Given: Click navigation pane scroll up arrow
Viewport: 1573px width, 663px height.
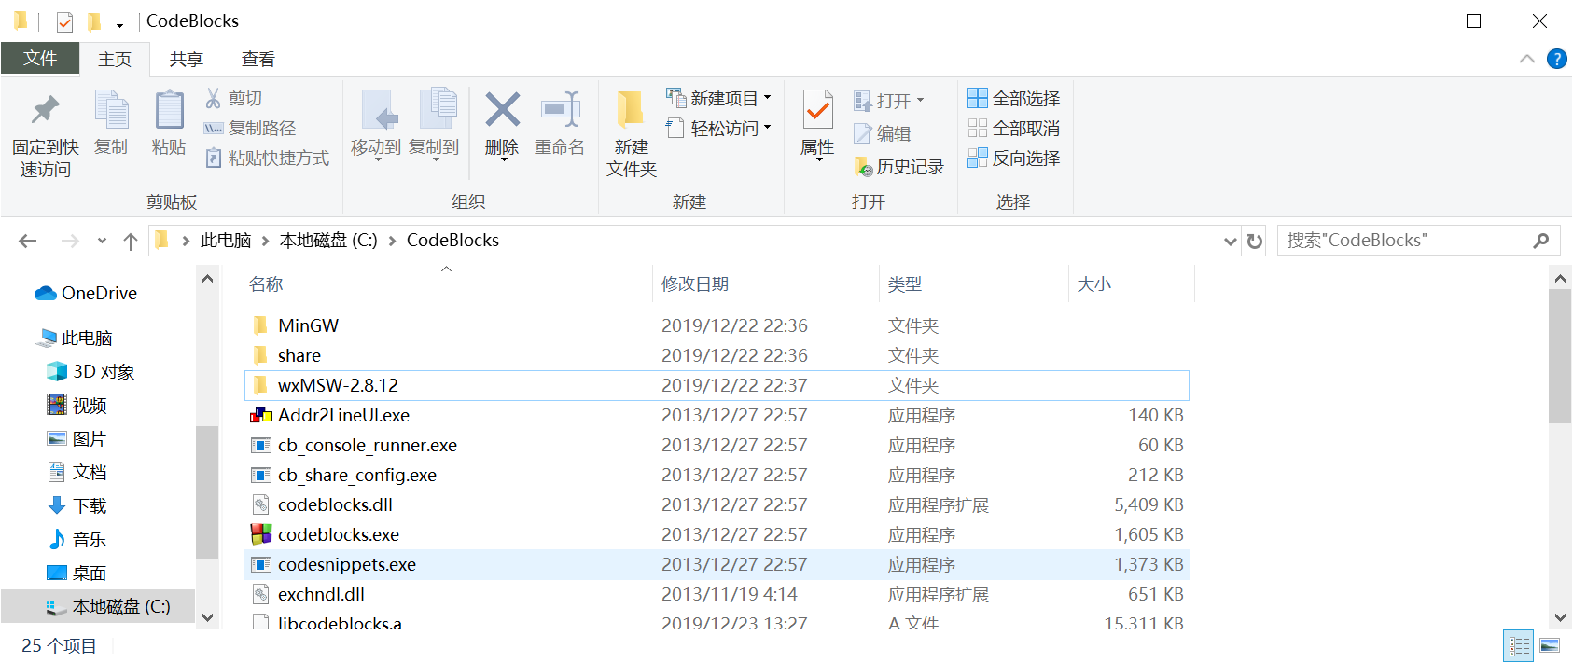Looking at the screenshot, I should [x=207, y=278].
